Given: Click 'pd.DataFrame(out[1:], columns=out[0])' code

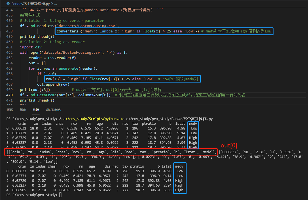Looking at the screenshot, I should pyautogui.click(x=70, y=95).
